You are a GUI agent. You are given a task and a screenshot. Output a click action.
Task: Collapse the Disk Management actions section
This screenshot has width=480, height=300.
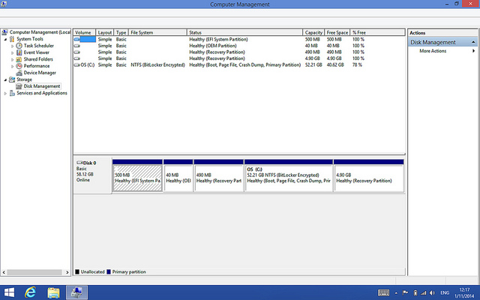(473, 42)
